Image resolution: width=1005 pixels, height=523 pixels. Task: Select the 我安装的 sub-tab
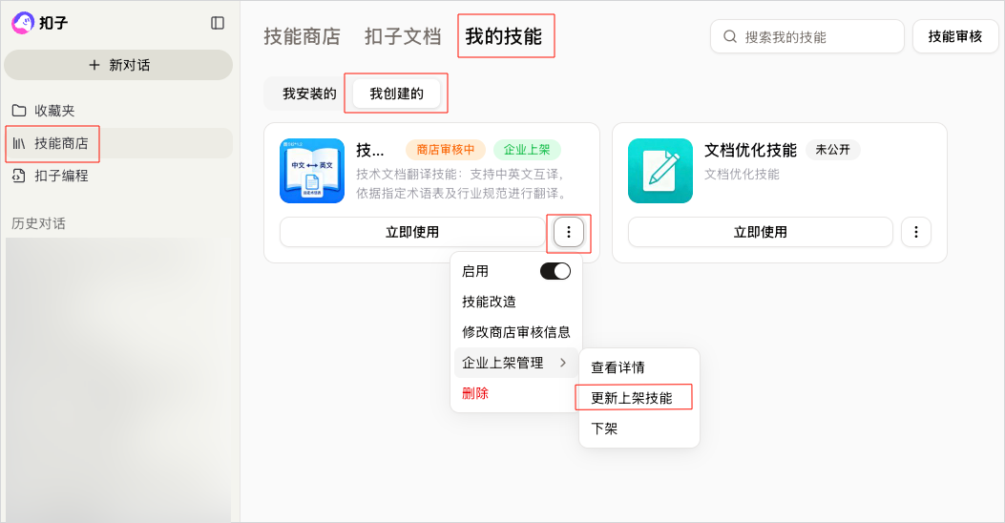[309, 94]
